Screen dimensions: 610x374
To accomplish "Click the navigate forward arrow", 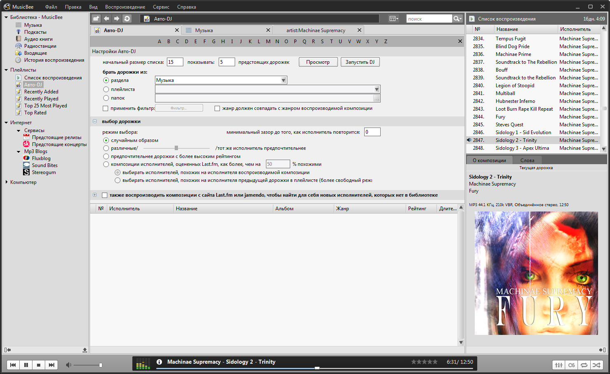I will [x=117, y=19].
